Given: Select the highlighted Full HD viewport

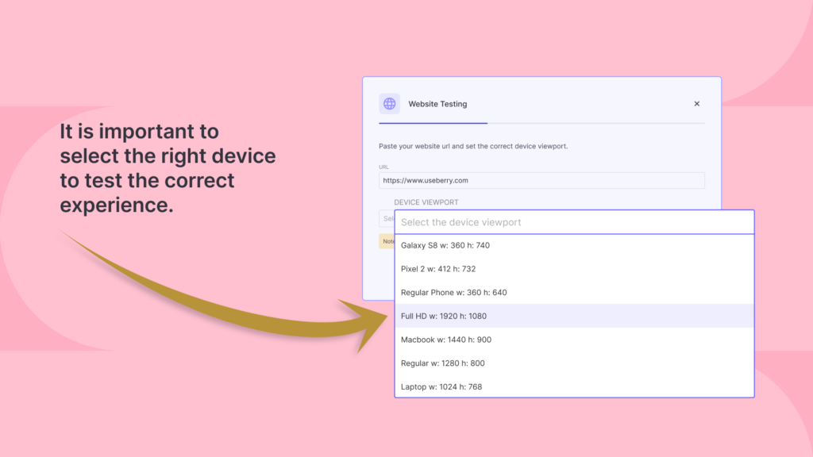Looking at the screenshot, I should click(442, 316).
